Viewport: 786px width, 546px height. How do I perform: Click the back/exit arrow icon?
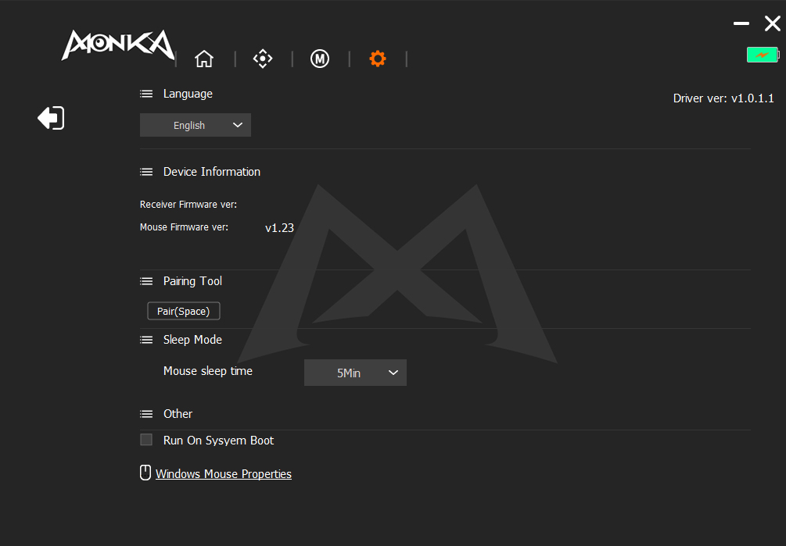click(51, 118)
